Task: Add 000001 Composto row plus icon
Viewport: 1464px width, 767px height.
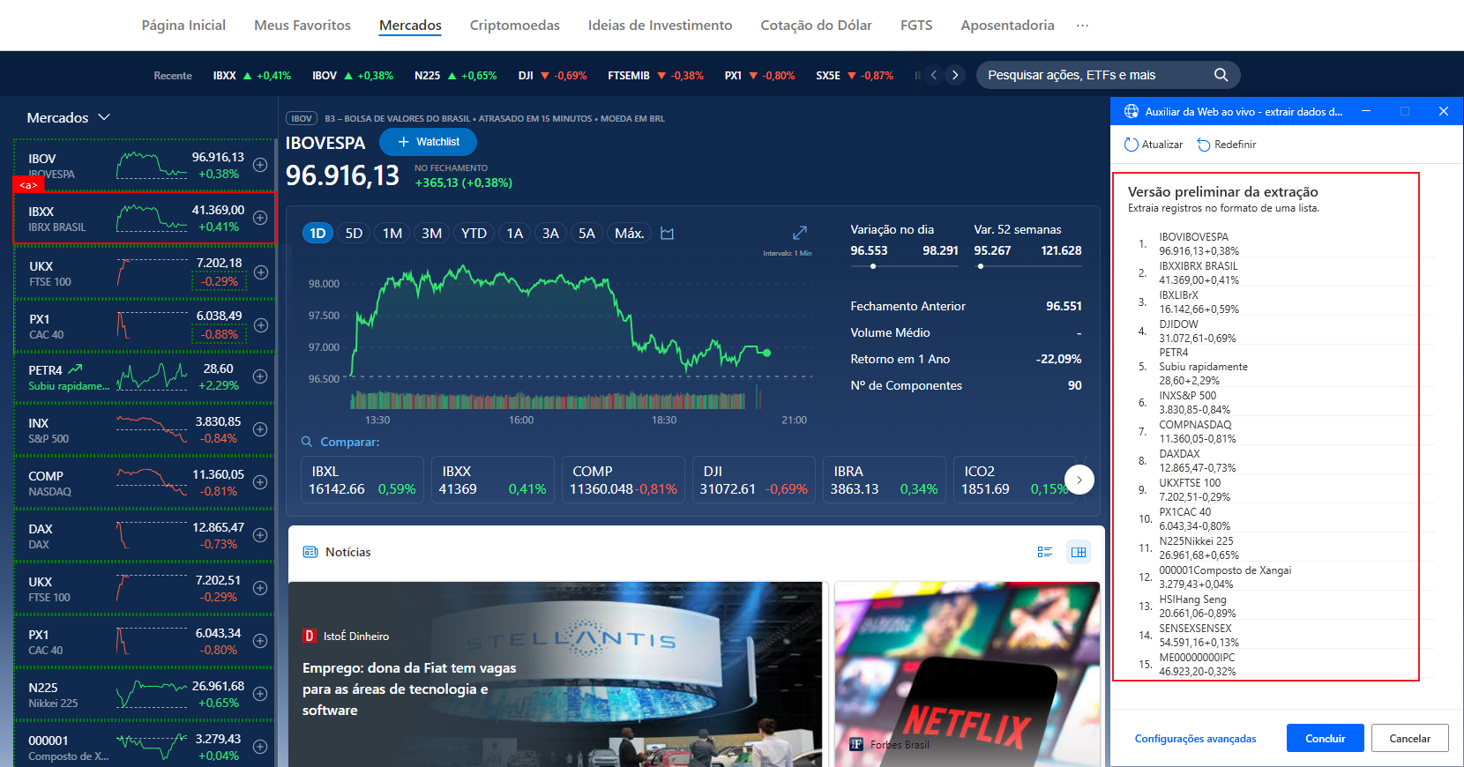Action: click(260, 747)
